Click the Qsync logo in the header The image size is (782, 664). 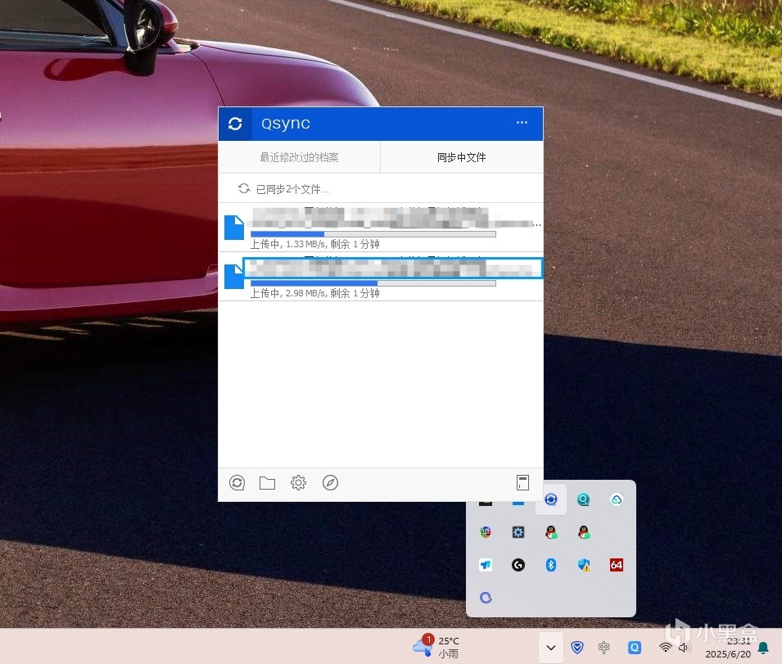235,124
